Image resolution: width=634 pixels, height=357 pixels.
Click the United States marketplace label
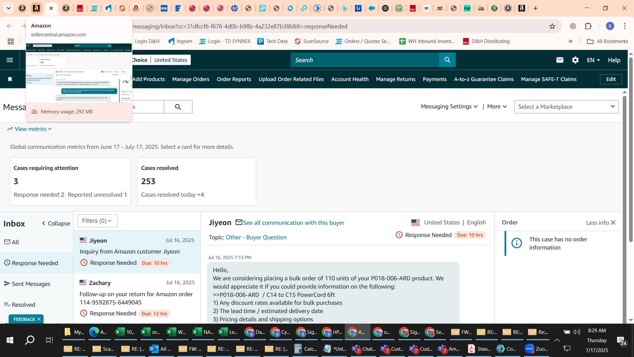tap(171, 60)
